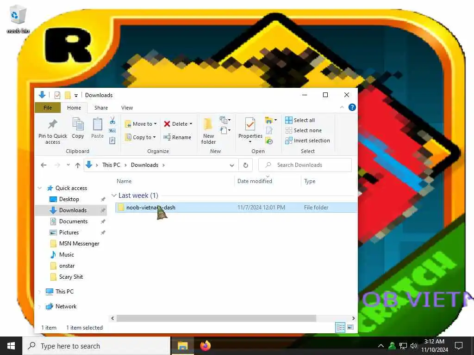Viewport: 474px width, 355px height.
Task: Click the History icon in Open group
Action: pyautogui.click(x=269, y=141)
